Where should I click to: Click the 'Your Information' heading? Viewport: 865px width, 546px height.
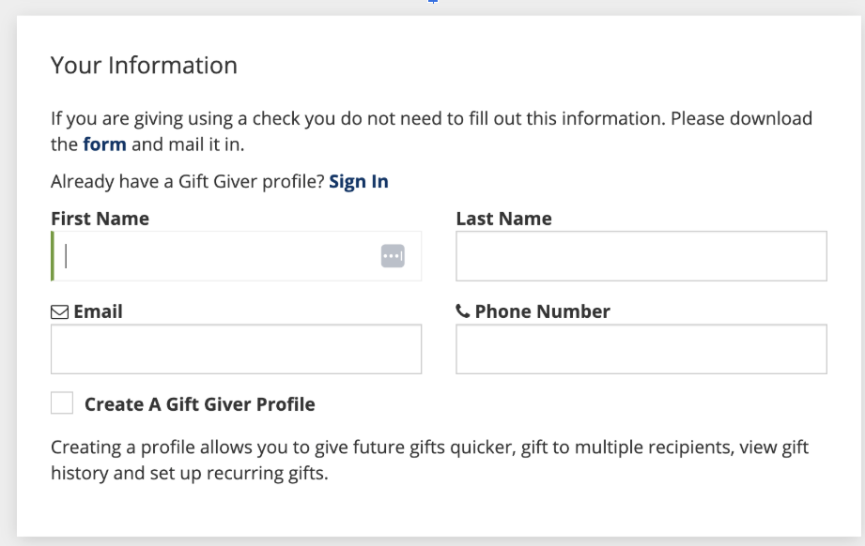(144, 66)
